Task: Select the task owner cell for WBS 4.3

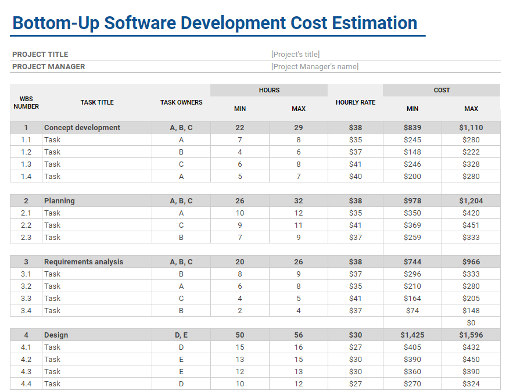Action: tap(181, 371)
